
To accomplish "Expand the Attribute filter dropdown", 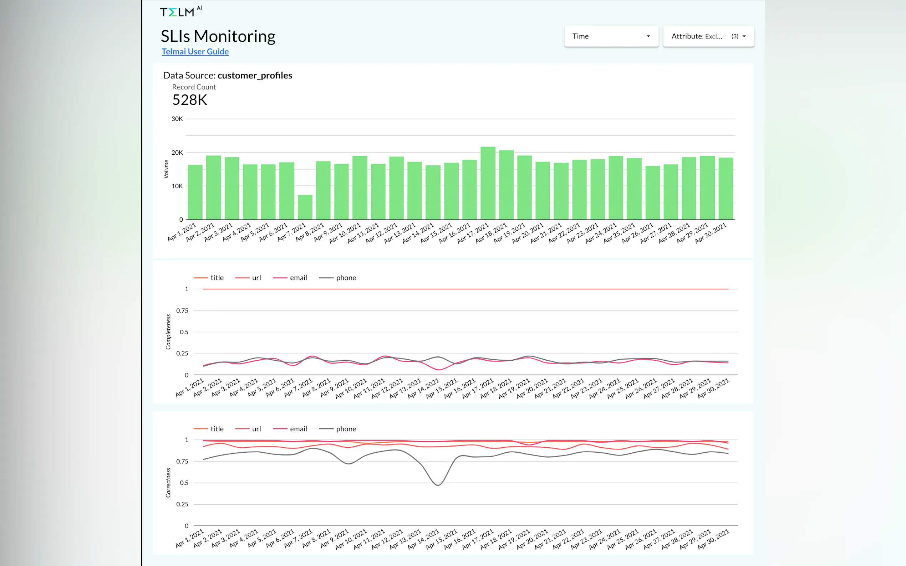I will tap(708, 36).
